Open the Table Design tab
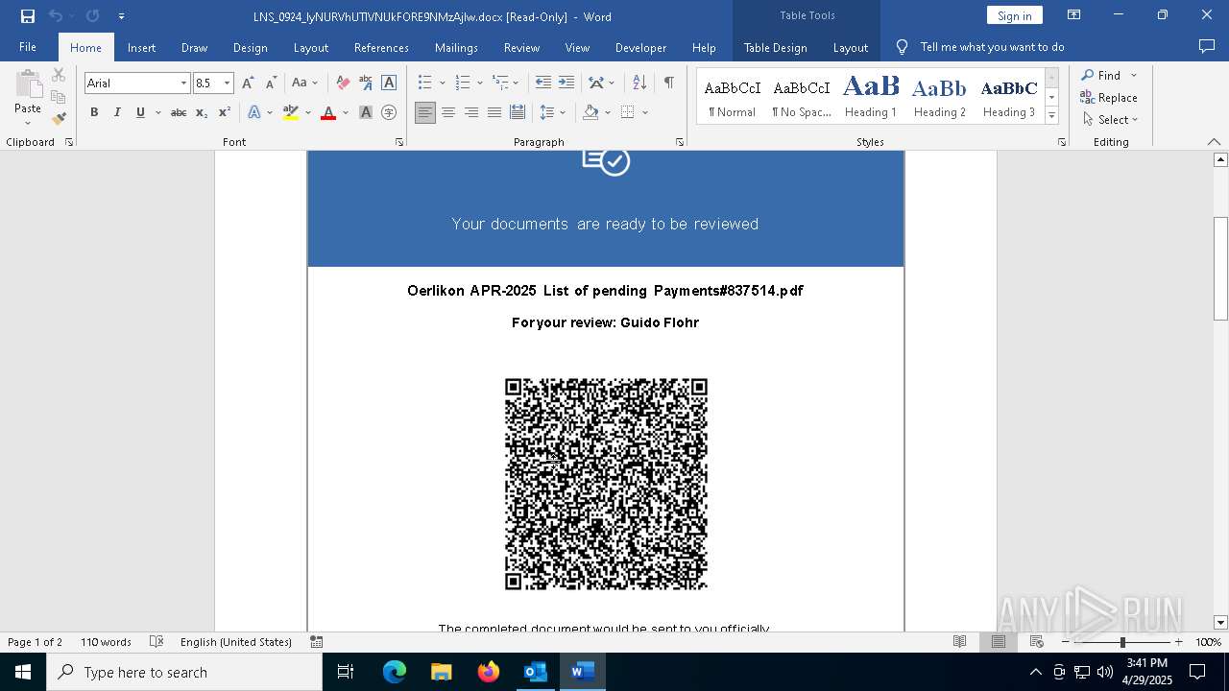This screenshot has height=691, width=1229. coord(775,47)
